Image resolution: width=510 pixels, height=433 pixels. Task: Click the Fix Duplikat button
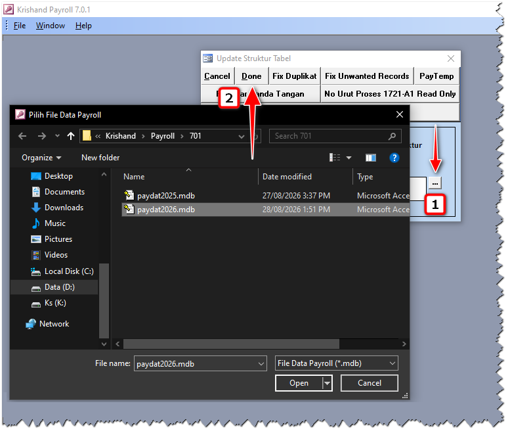[x=294, y=76]
